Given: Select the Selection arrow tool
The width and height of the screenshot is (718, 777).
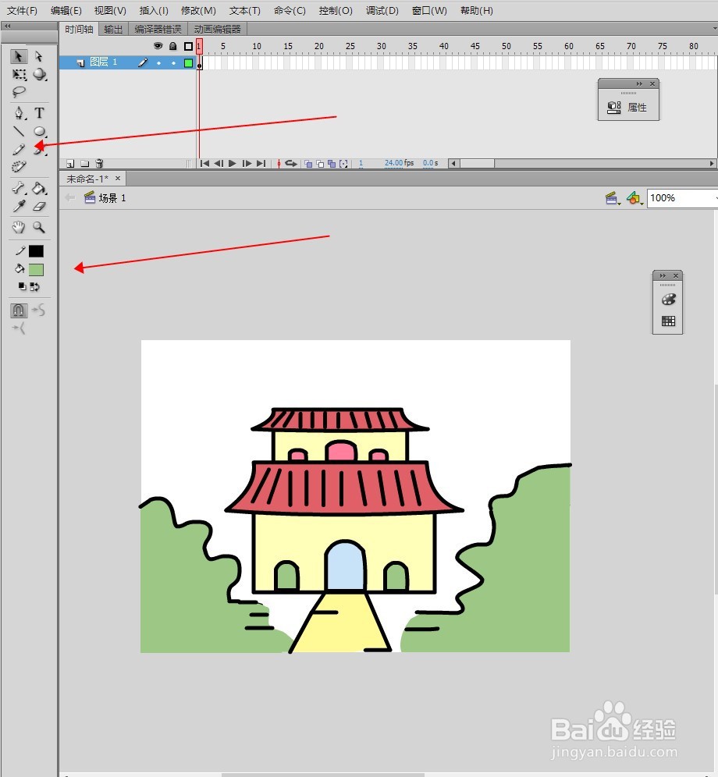Looking at the screenshot, I should click(19, 56).
